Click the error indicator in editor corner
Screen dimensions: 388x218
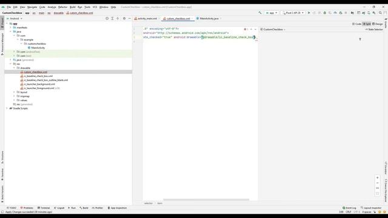click(x=246, y=29)
